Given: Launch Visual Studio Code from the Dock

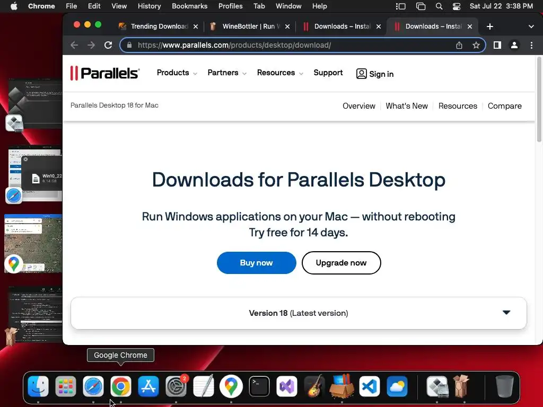Looking at the screenshot, I should pyautogui.click(x=370, y=386).
